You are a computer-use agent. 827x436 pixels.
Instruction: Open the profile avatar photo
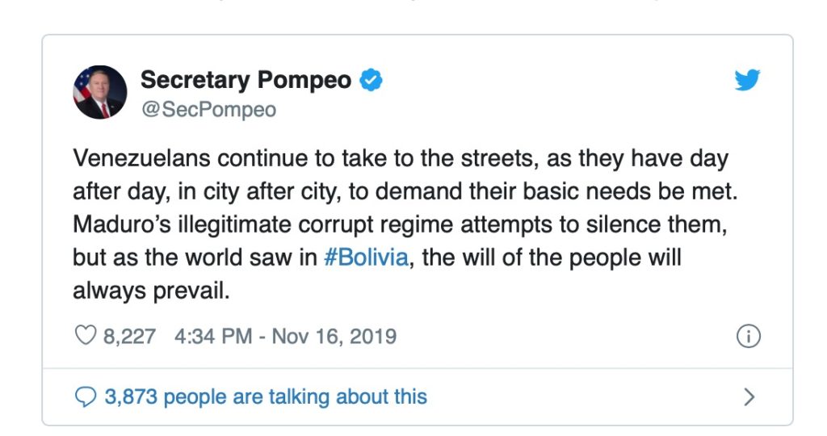coord(100,92)
